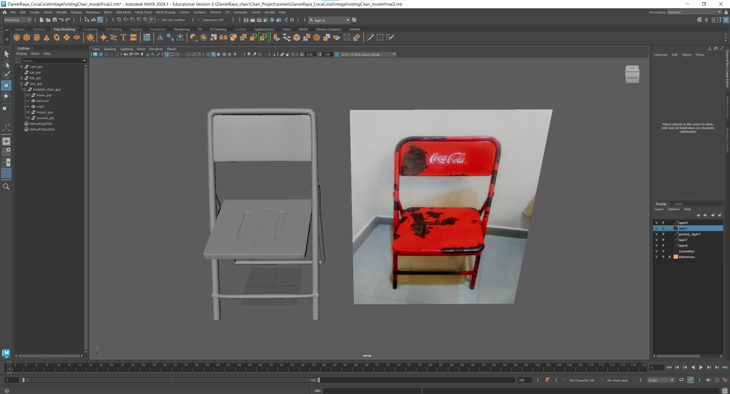730x394 pixels.
Task: Click the Open Scene folder icon
Action: pos(48,20)
